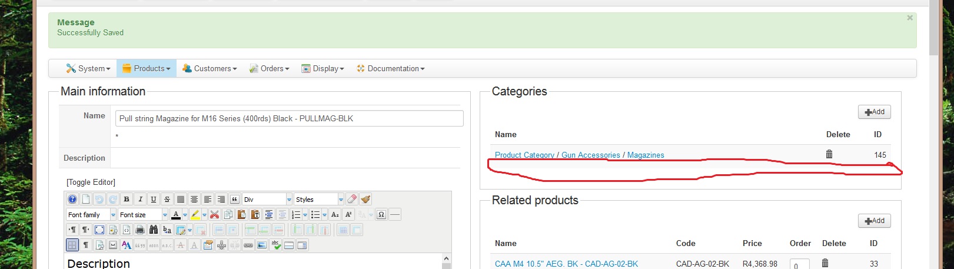954x269 pixels.
Task: Open the Font size dropdown
Action: point(143,215)
